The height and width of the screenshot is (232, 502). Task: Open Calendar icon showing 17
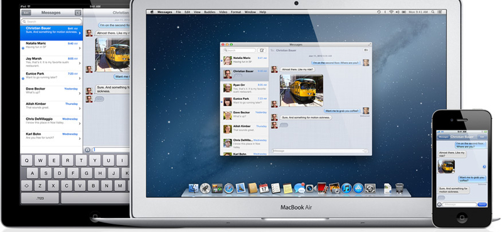[x=264, y=188]
